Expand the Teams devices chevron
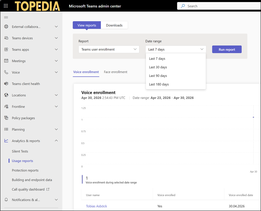The width and height of the screenshot is (261, 211). tap(56, 38)
